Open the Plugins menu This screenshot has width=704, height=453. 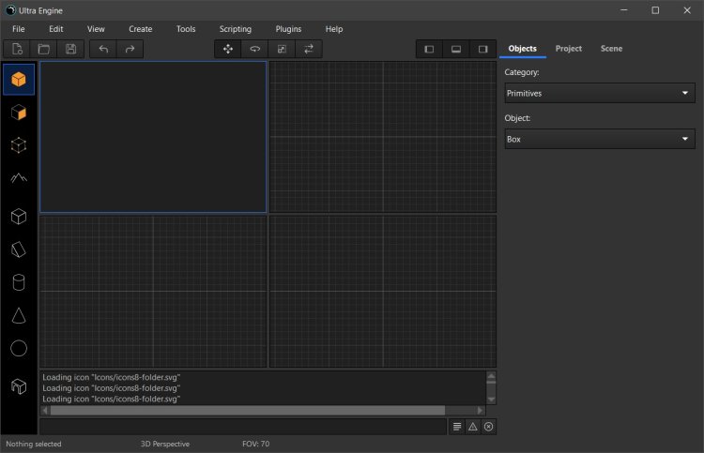point(288,29)
